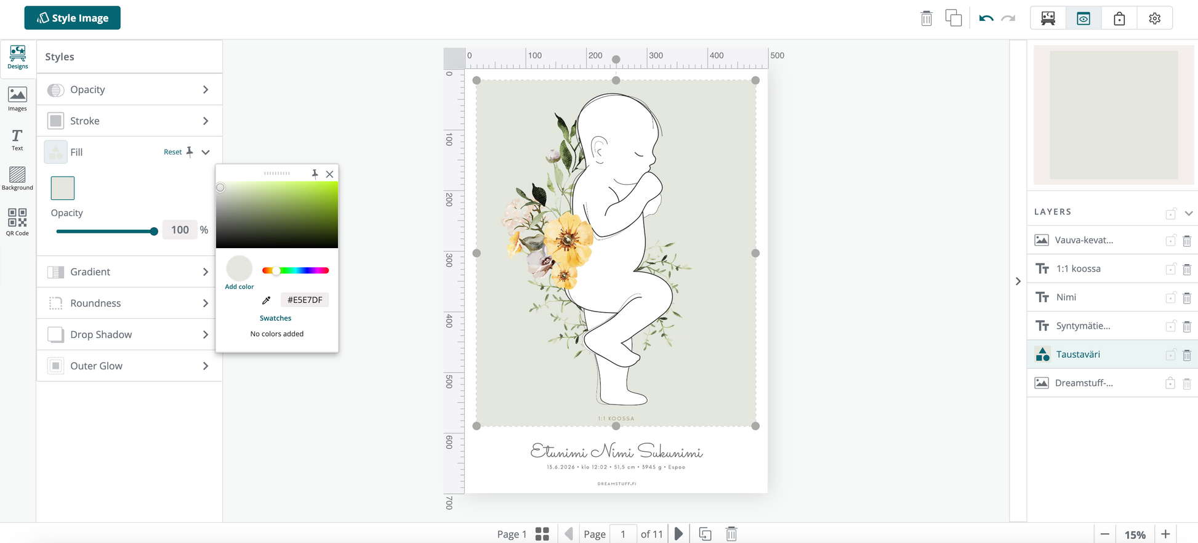This screenshot has width=1198, height=543.
Task: Select the Dreamstuff-... image layer
Action: pos(1083,383)
